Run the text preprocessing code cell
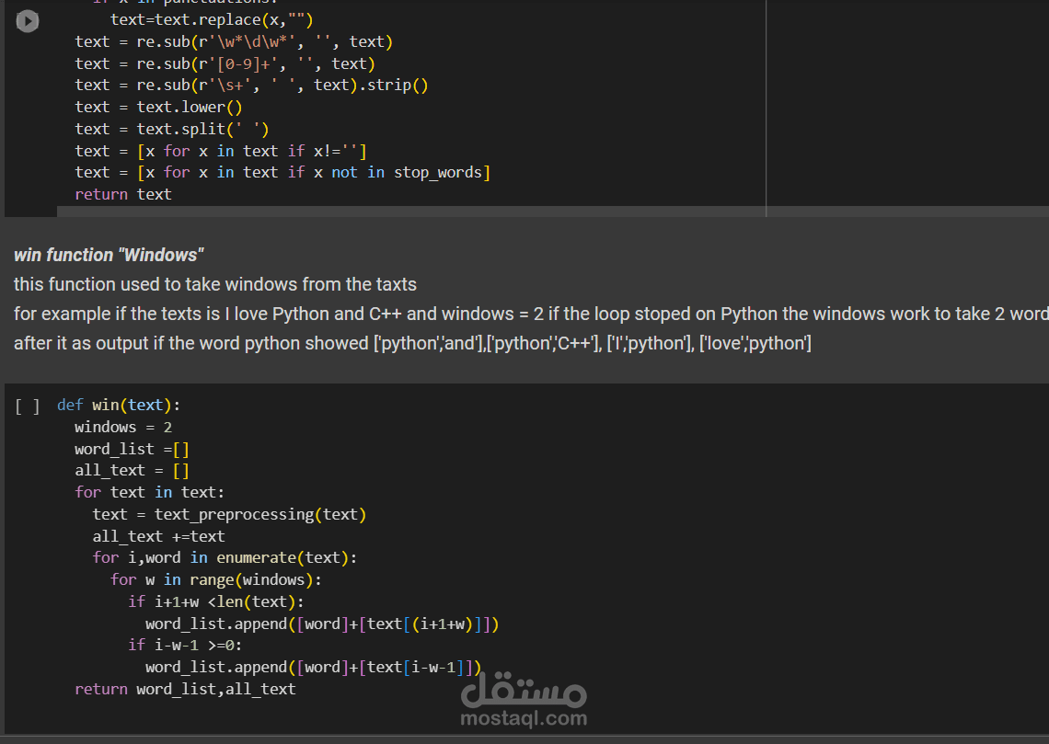Image resolution: width=1049 pixels, height=744 pixels. (x=28, y=21)
